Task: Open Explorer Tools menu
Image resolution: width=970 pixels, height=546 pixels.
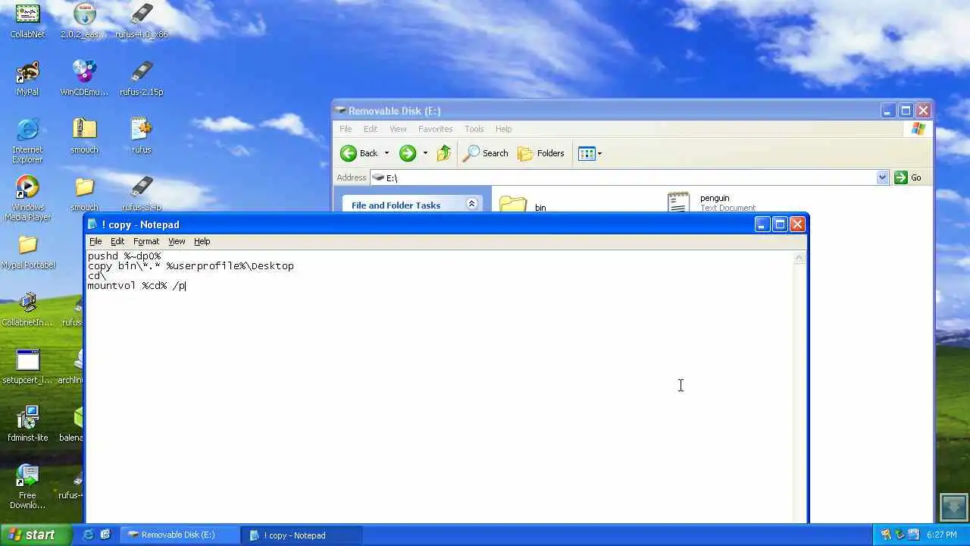Action: (474, 129)
